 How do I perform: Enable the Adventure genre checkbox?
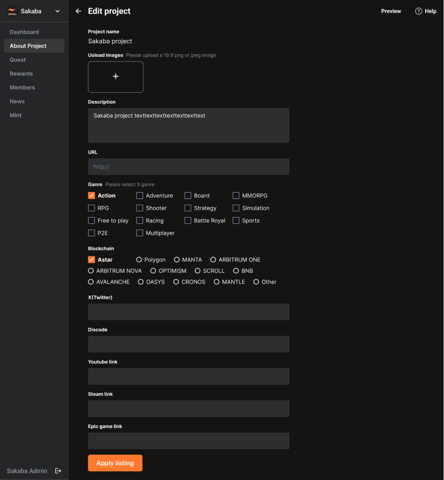point(140,196)
